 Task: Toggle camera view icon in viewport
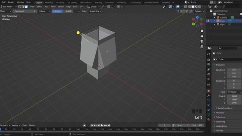pos(202,41)
